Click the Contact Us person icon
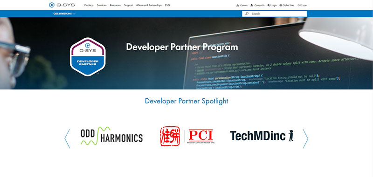 [x=252, y=5]
